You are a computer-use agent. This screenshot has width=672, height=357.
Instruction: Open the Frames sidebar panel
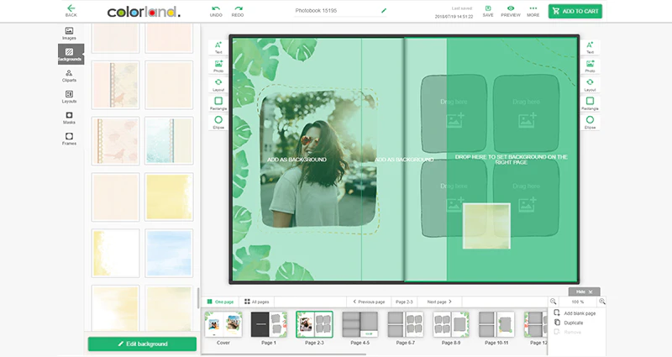pyautogui.click(x=69, y=139)
